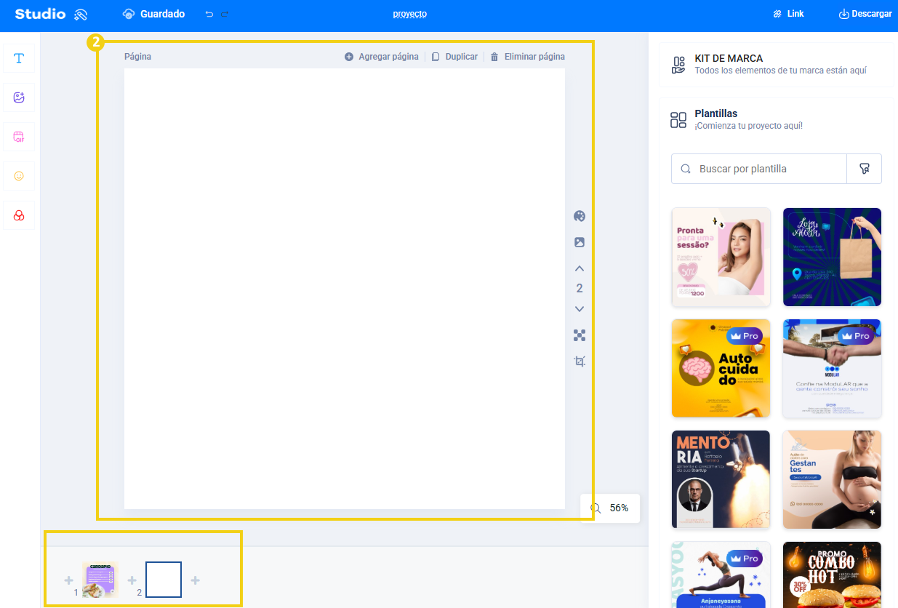Open the background image icon
This screenshot has height=608, width=898.
580,242
